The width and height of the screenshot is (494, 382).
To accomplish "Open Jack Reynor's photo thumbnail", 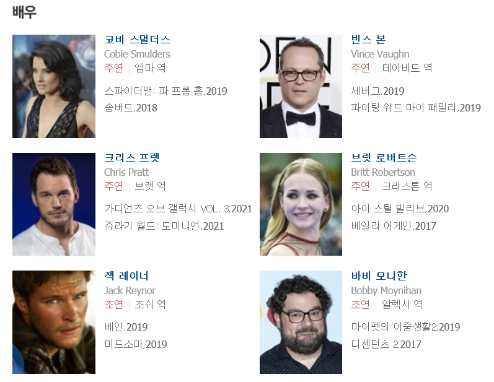I will click(54, 322).
